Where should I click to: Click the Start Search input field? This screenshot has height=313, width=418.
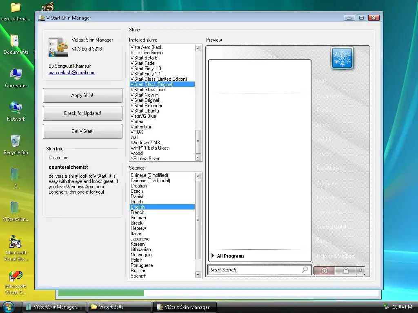(259, 270)
